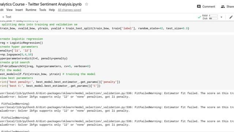Viewport: 234px width, 132px height.
Task: Click the RAM usage bar
Action: 214,15
